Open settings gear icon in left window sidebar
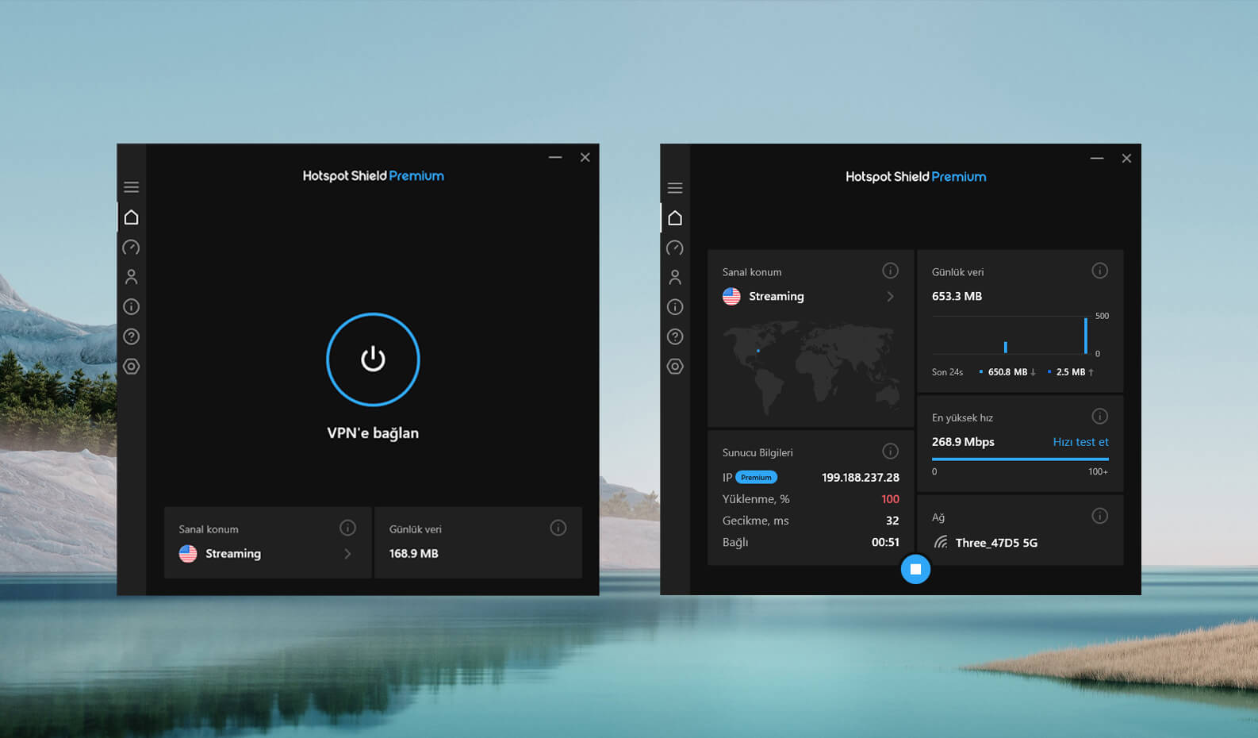 click(x=132, y=367)
